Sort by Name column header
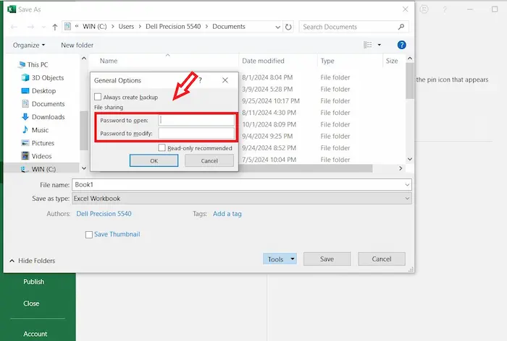This screenshot has width=507, height=341. tap(109, 61)
